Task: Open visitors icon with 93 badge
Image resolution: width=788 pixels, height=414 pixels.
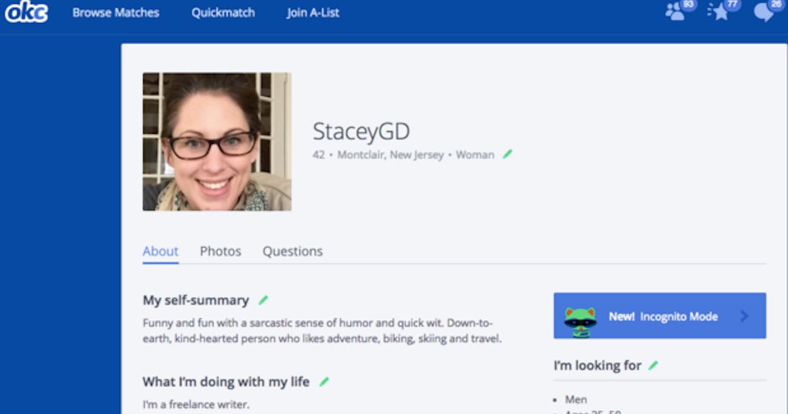Action: pyautogui.click(x=676, y=11)
